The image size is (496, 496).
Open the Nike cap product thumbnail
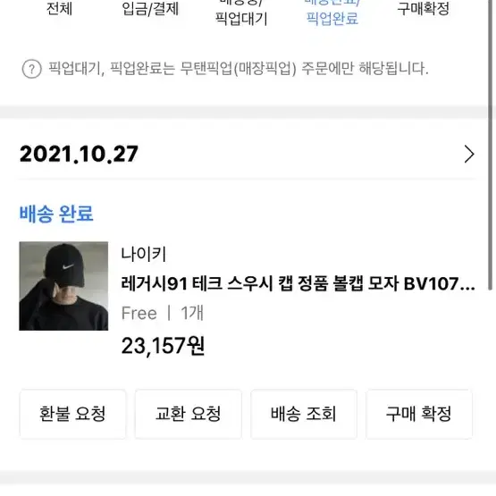(63, 286)
